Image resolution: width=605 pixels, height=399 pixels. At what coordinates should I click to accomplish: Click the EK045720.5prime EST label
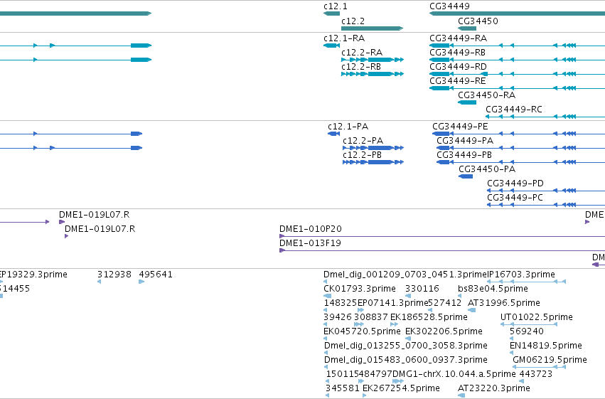click(362, 332)
